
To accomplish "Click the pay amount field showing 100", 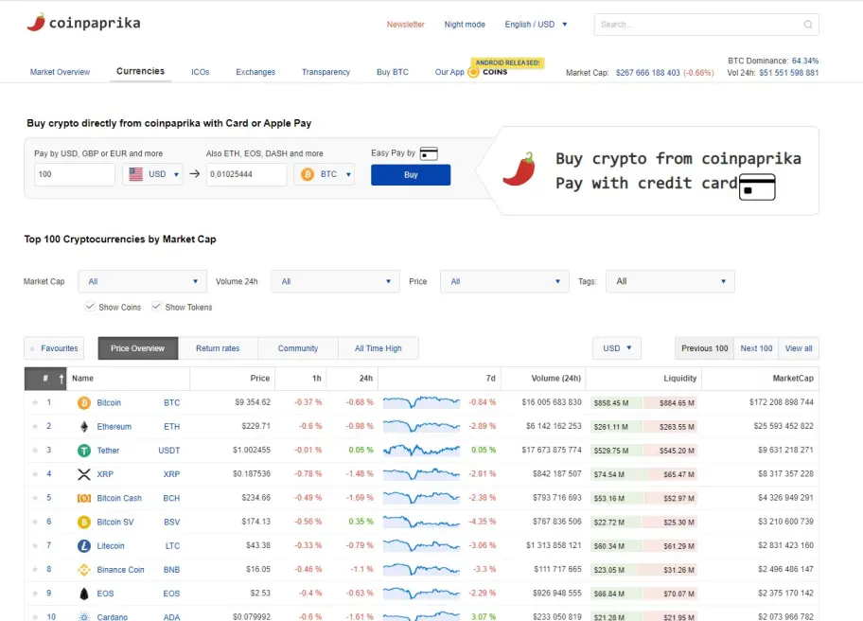I will pyautogui.click(x=75, y=174).
